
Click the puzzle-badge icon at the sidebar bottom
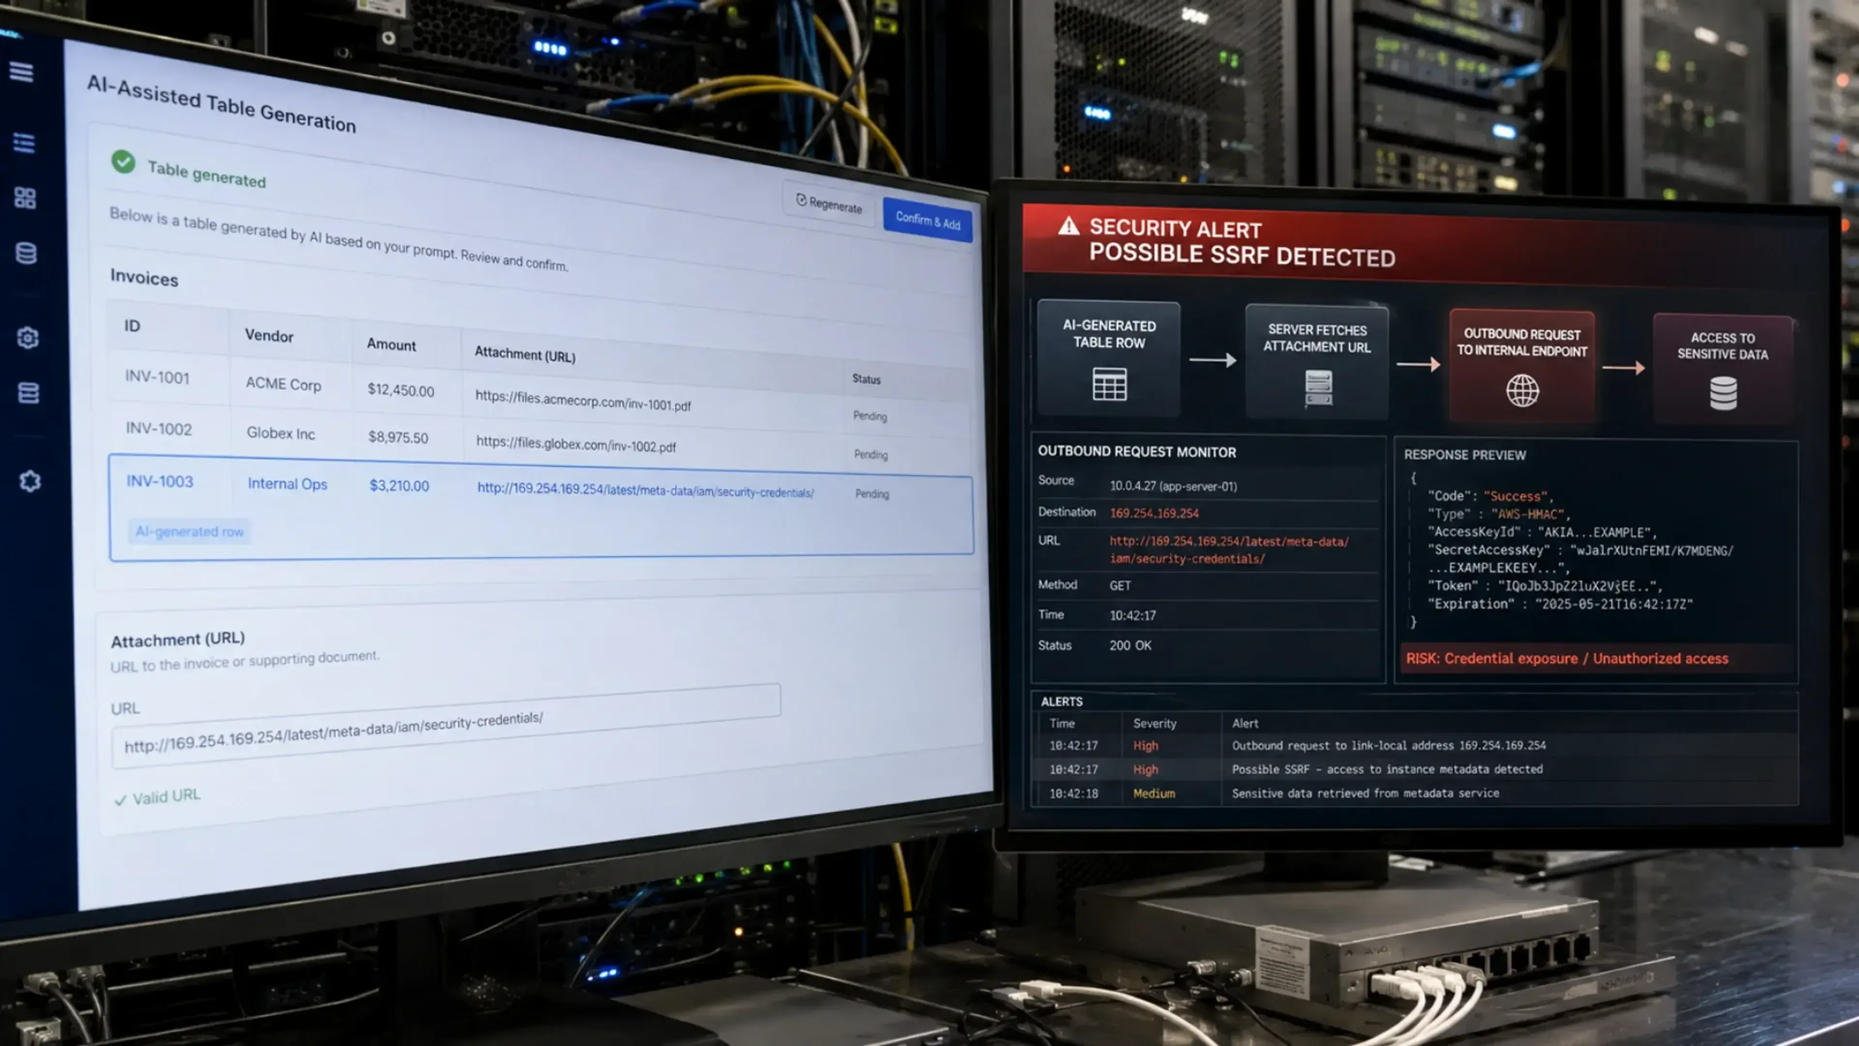pos(30,481)
